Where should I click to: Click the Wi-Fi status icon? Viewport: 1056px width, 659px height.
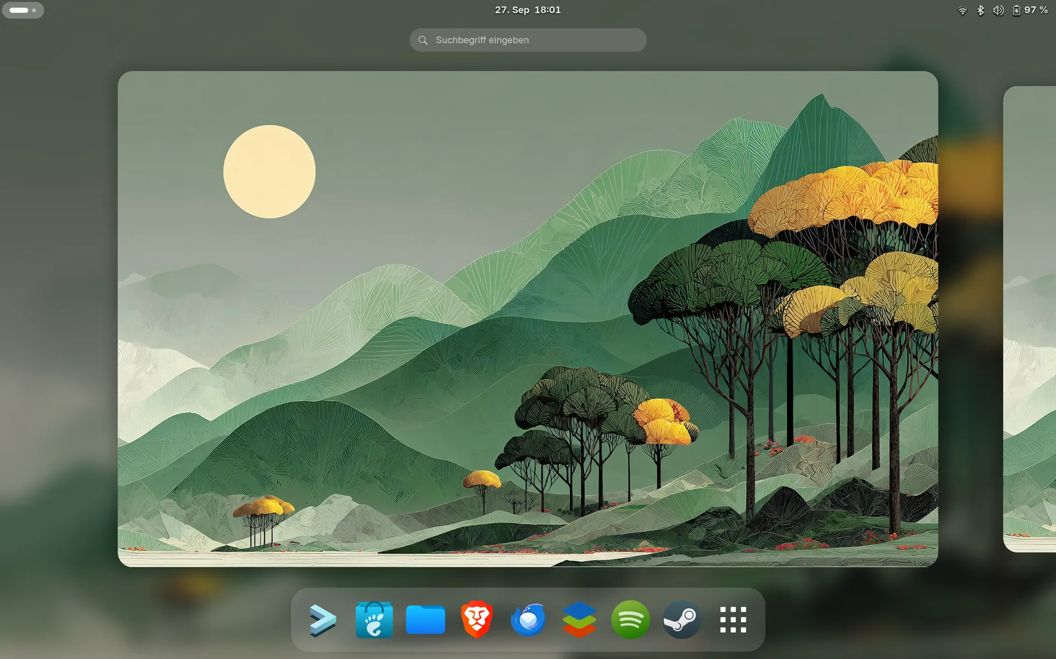(963, 10)
